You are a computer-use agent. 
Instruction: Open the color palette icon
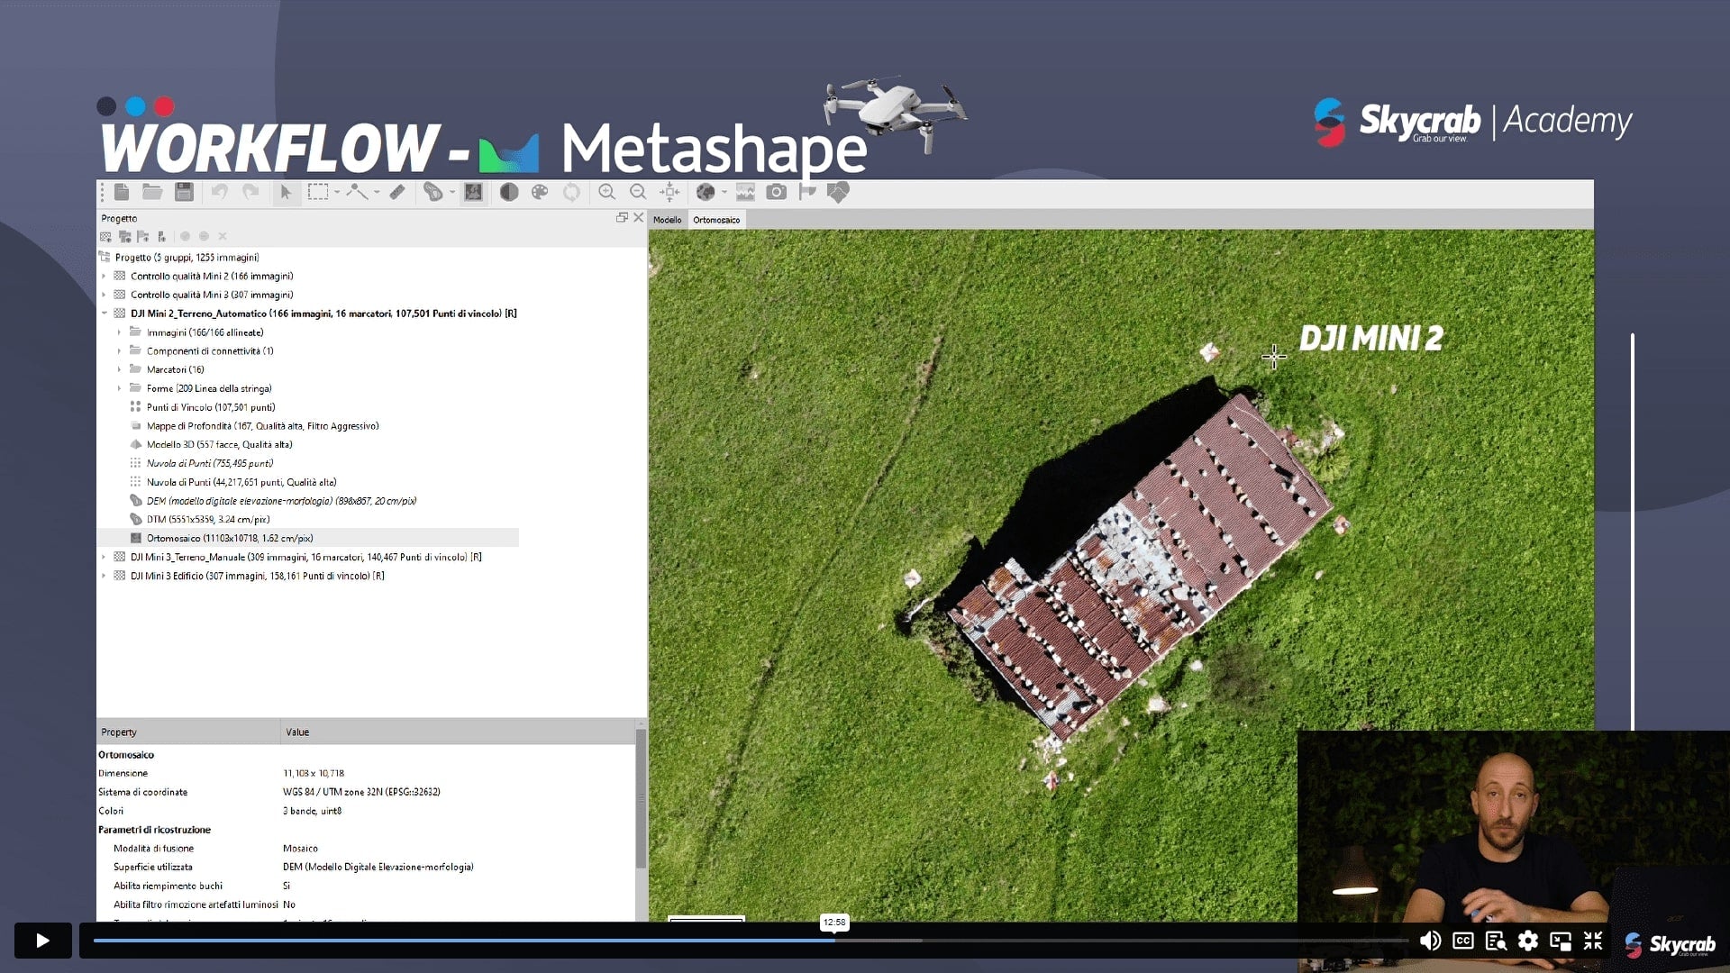point(540,192)
